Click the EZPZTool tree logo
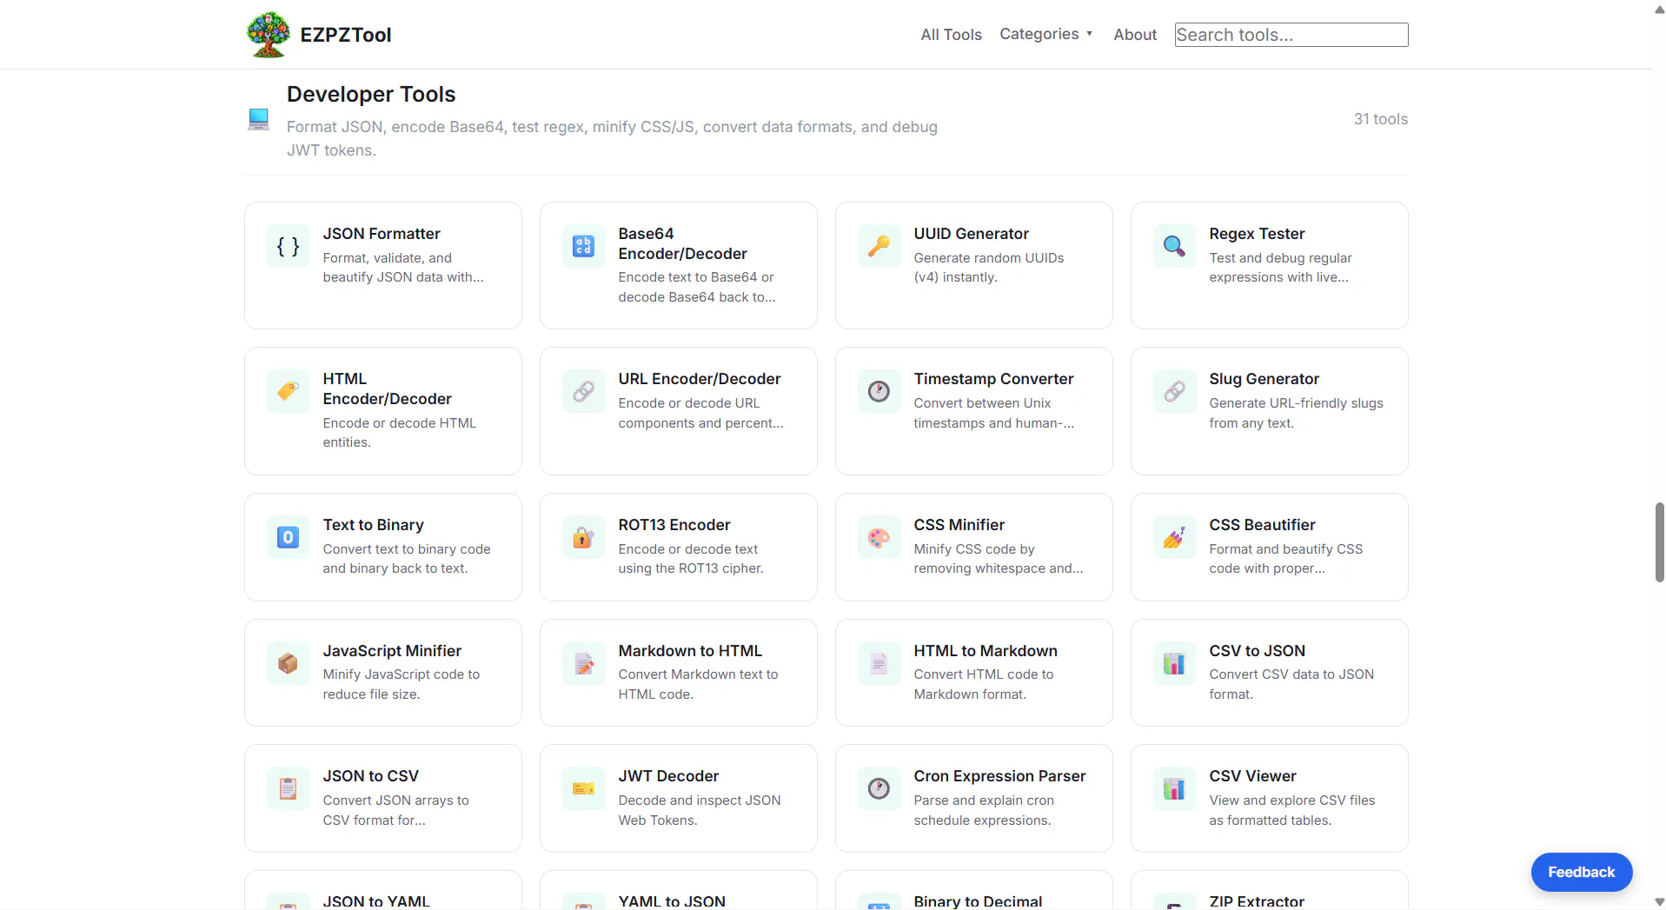This screenshot has width=1666, height=910. pos(268,35)
